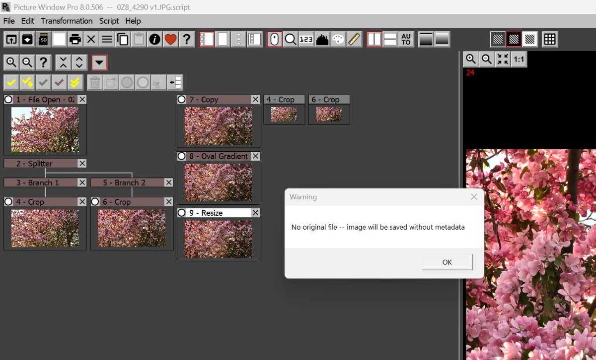This screenshot has width=596, height=360.
Task: Click OK in the Warning dialog
Action: tap(447, 262)
